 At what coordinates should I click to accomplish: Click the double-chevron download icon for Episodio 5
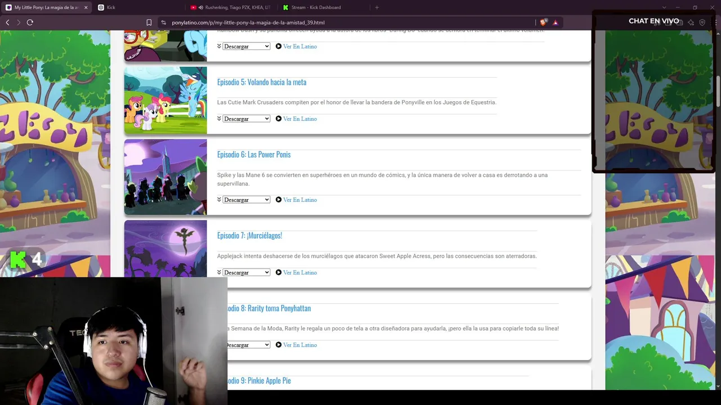(x=219, y=119)
